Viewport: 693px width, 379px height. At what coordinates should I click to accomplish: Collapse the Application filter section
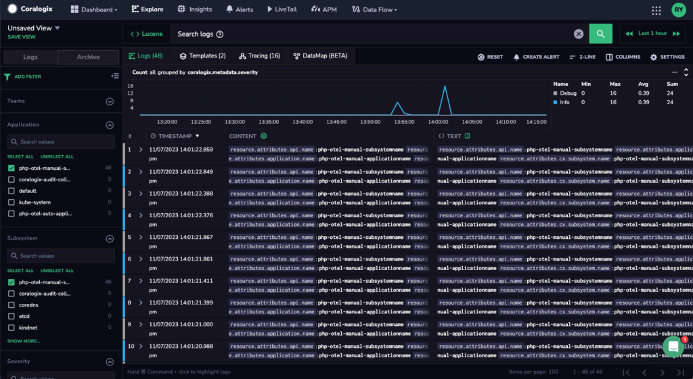(110, 125)
